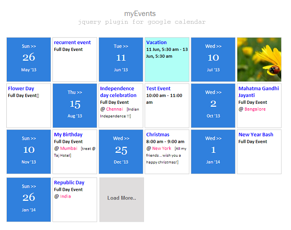The width and height of the screenshot is (291, 230).
Task: Click the cyan Vacation event card
Action: coord(167,60)
